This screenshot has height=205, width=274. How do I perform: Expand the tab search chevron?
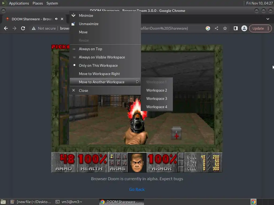click(x=268, y=19)
